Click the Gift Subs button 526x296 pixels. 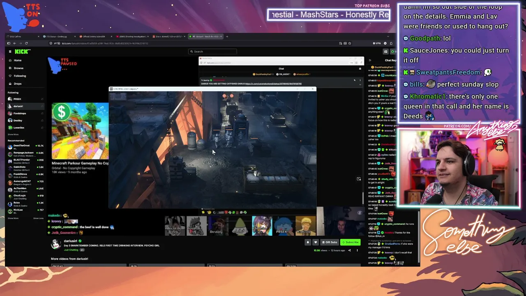click(x=330, y=242)
